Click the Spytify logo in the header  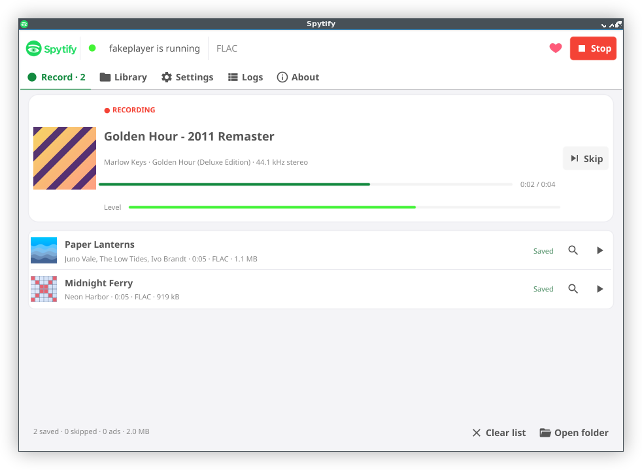point(51,49)
